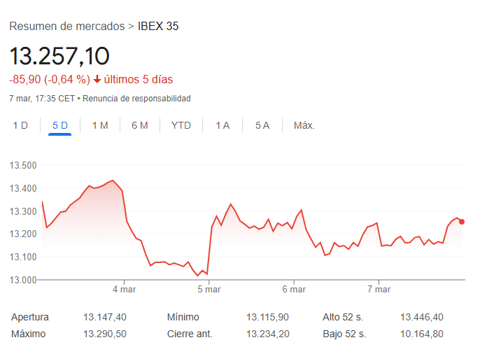Screen dimensions: 480x347
Task: Open the Renuncia de responsabilidad link
Action: [136, 99]
